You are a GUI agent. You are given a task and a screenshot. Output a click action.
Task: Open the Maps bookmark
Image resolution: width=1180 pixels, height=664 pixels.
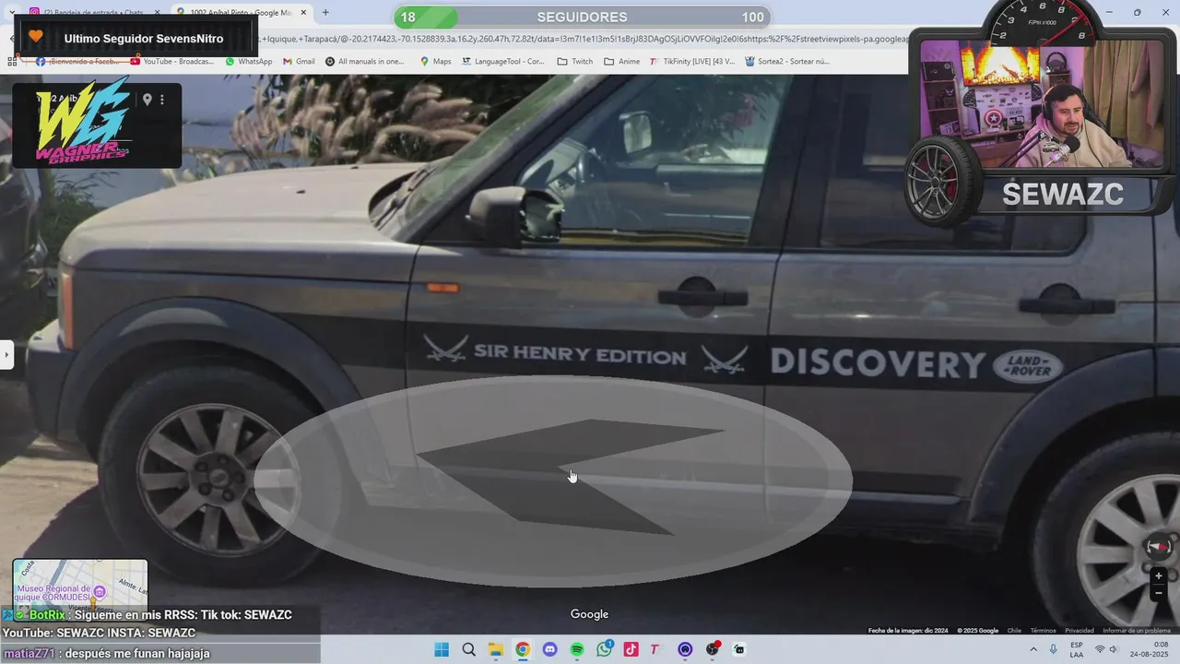point(435,61)
